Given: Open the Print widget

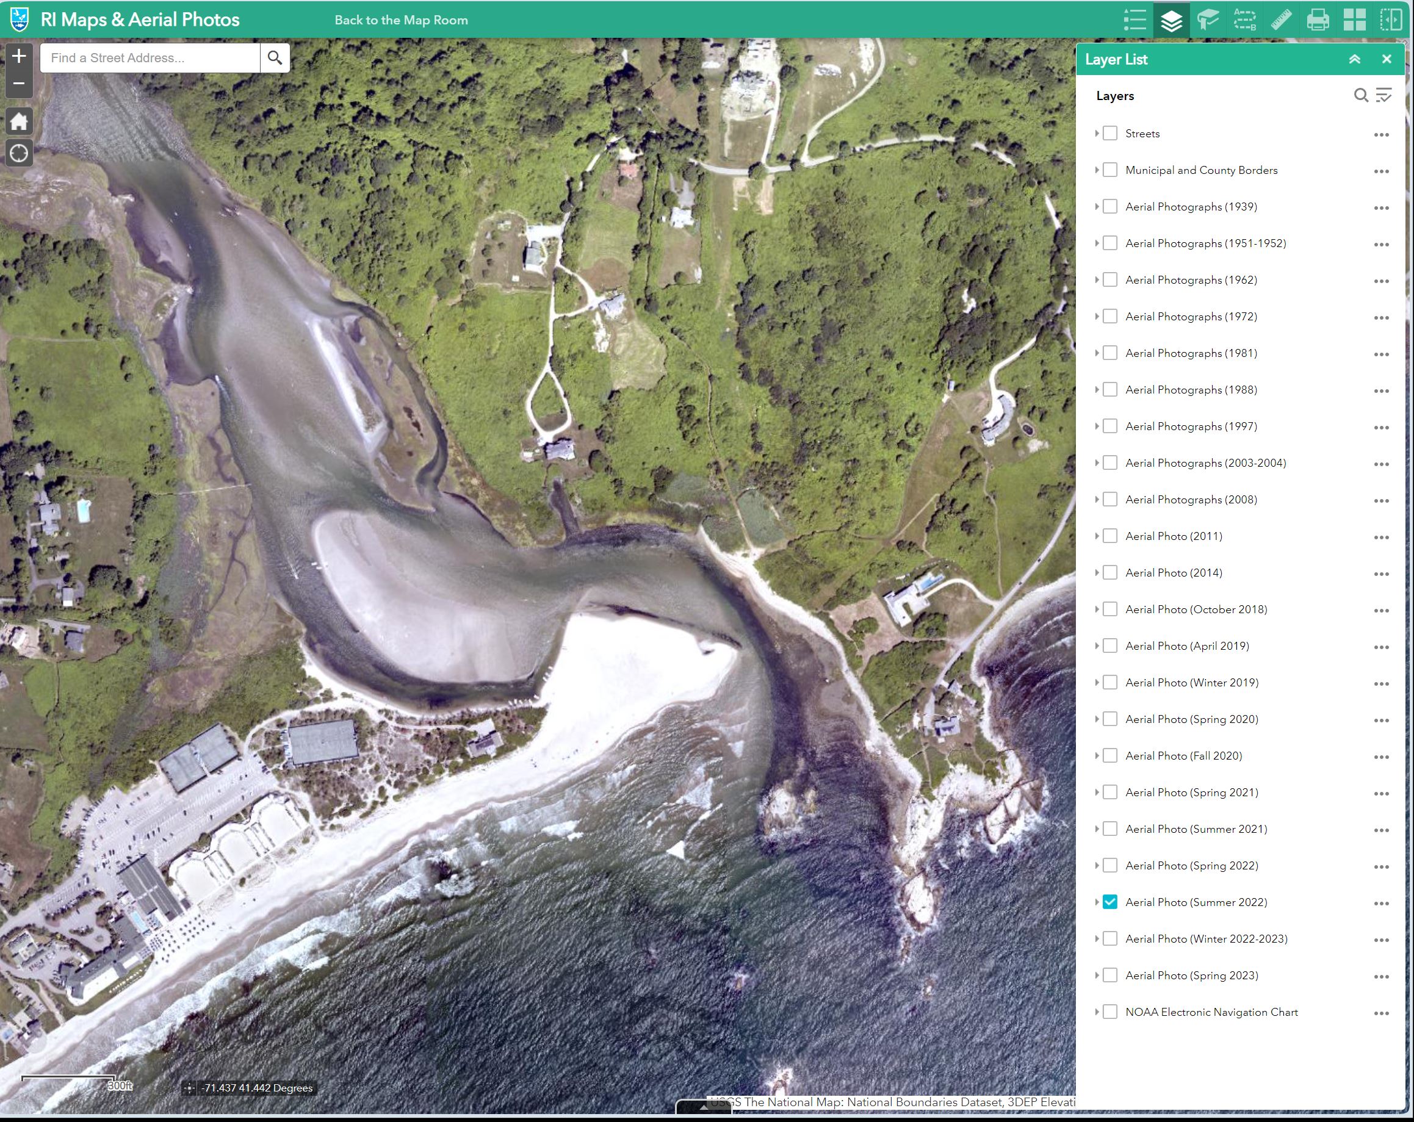Looking at the screenshot, I should click(x=1318, y=20).
